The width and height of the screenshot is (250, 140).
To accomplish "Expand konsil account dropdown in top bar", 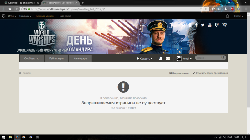I will tap(239, 16).
